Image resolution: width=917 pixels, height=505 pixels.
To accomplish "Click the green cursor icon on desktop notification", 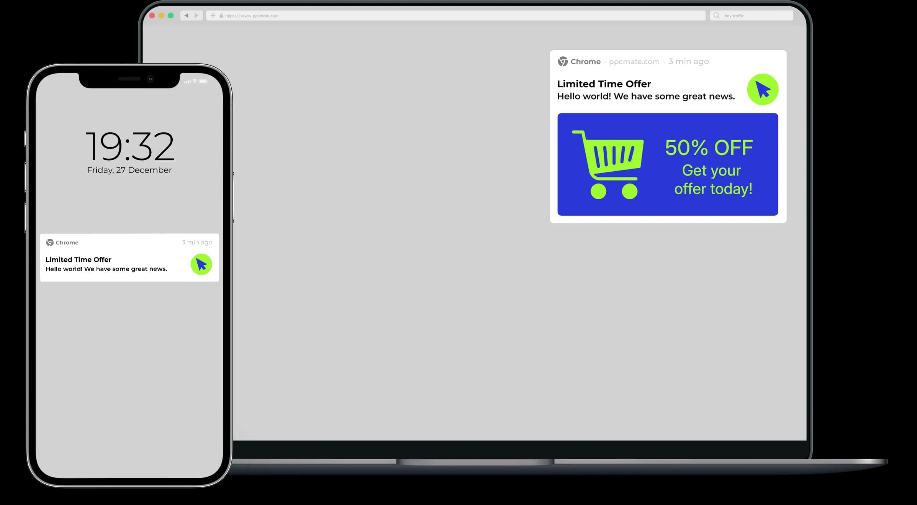I will click(x=761, y=90).
